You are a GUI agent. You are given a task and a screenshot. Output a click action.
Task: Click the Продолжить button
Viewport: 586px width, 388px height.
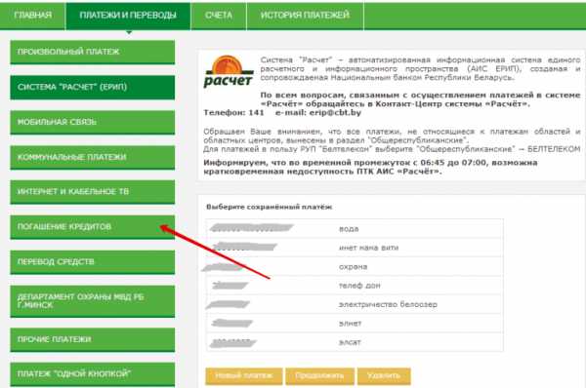click(x=319, y=375)
